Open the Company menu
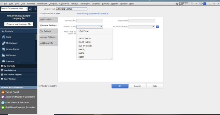Viewport: 220px width, 115px height. pyautogui.click(x=53, y=4)
